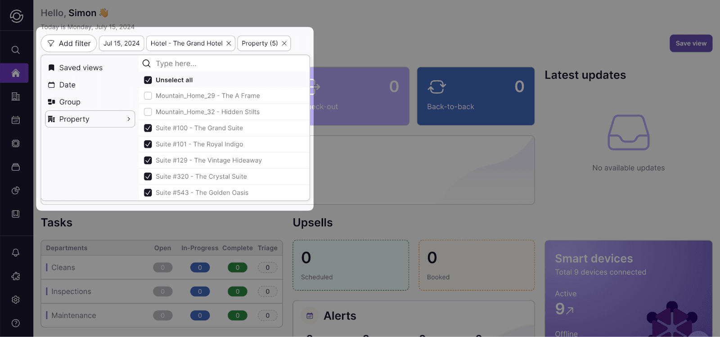Open the puzzle piece integrations icon
Viewport: 720px width, 337px height.
[x=16, y=276]
